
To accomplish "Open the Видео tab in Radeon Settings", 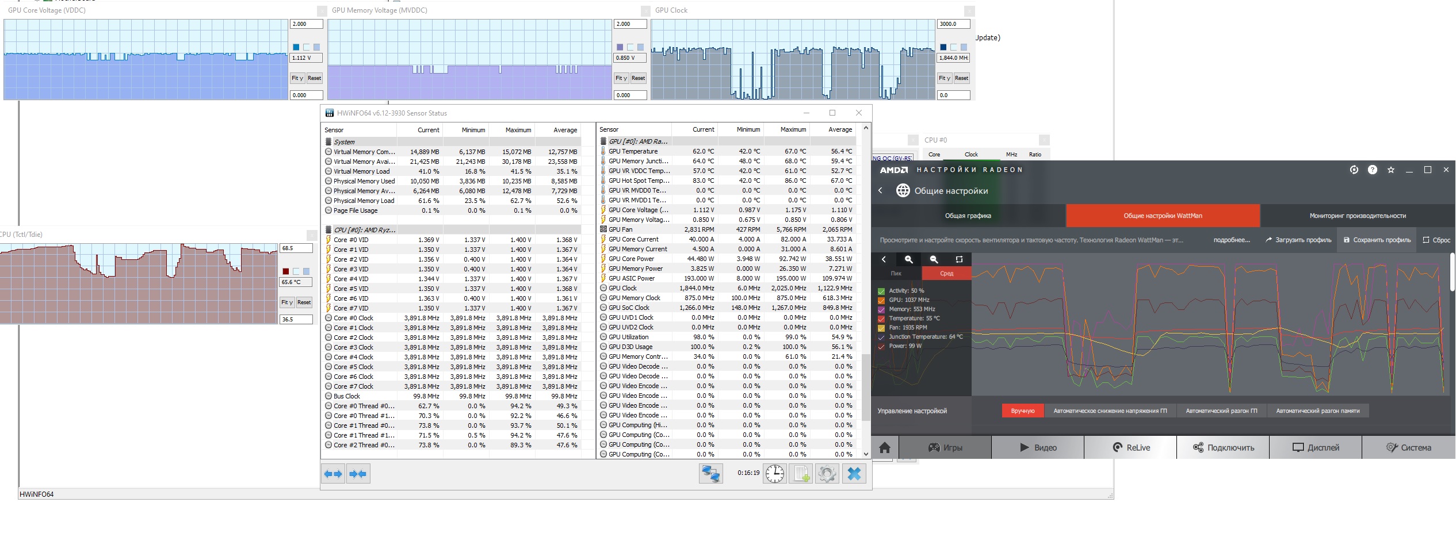I will coord(1038,447).
